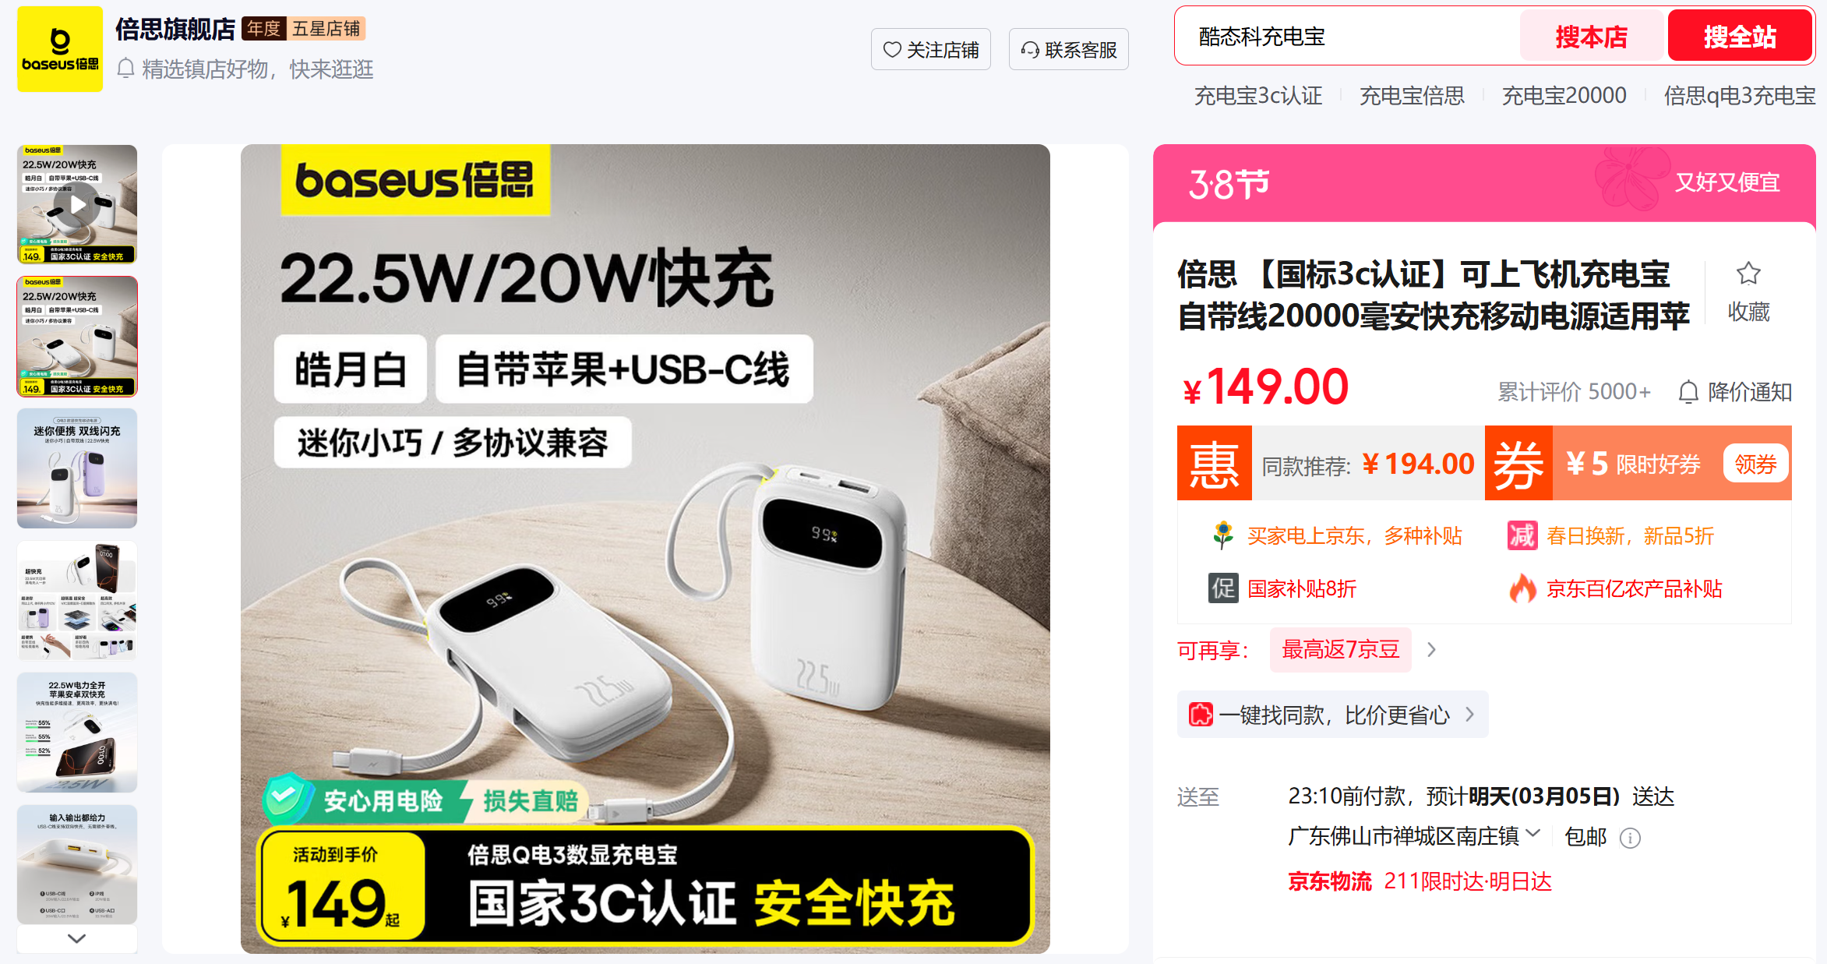Expand more thumbnails with the down chevron

tap(77, 938)
